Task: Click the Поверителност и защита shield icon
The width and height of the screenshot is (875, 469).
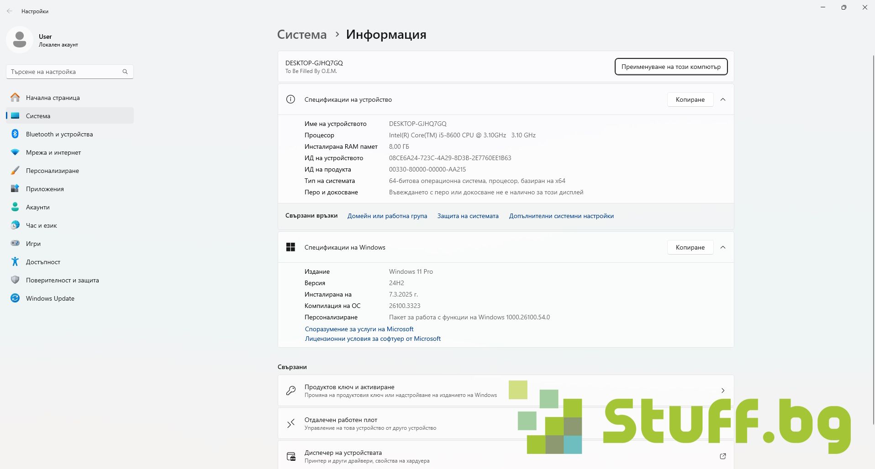Action: (x=15, y=280)
